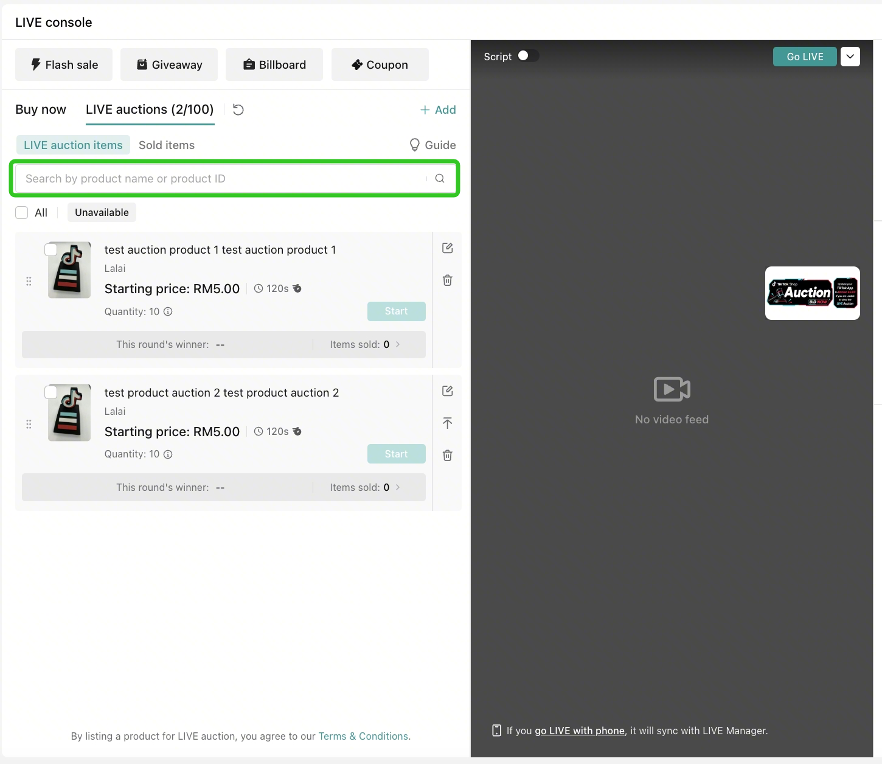Toggle the Script switch
The width and height of the screenshot is (882, 764).
527,56
